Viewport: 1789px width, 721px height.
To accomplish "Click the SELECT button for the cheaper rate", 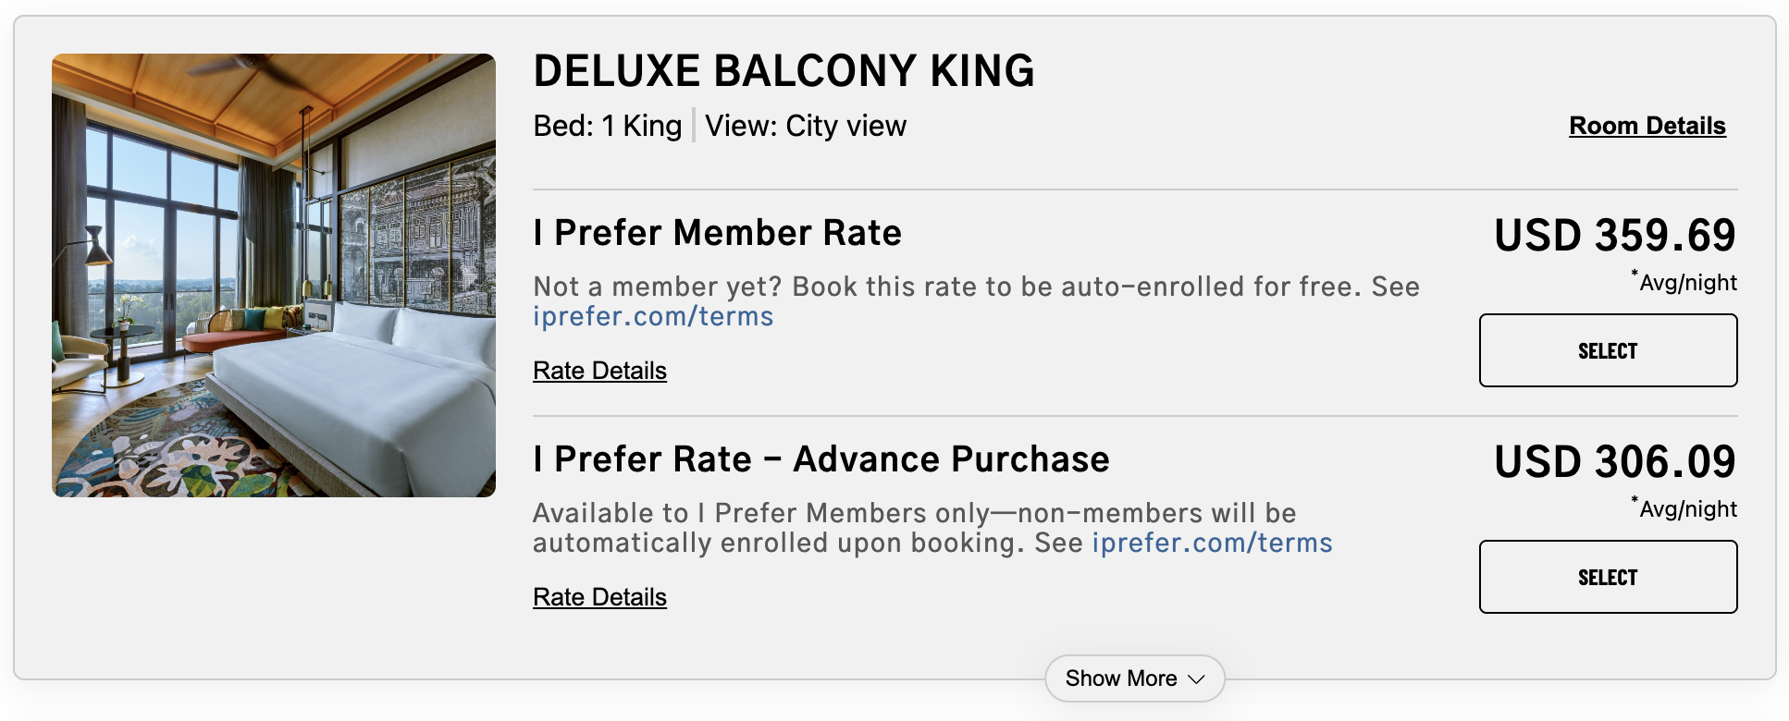I will pyautogui.click(x=1608, y=576).
